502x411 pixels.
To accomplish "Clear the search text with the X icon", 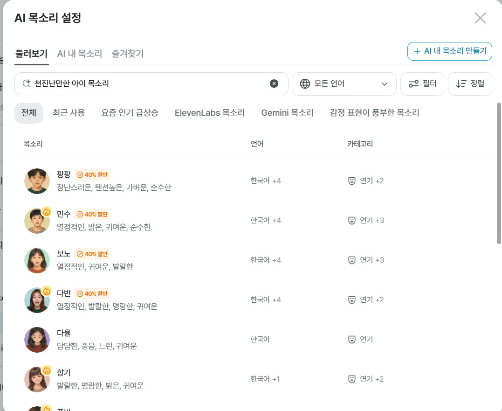I will [x=274, y=84].
